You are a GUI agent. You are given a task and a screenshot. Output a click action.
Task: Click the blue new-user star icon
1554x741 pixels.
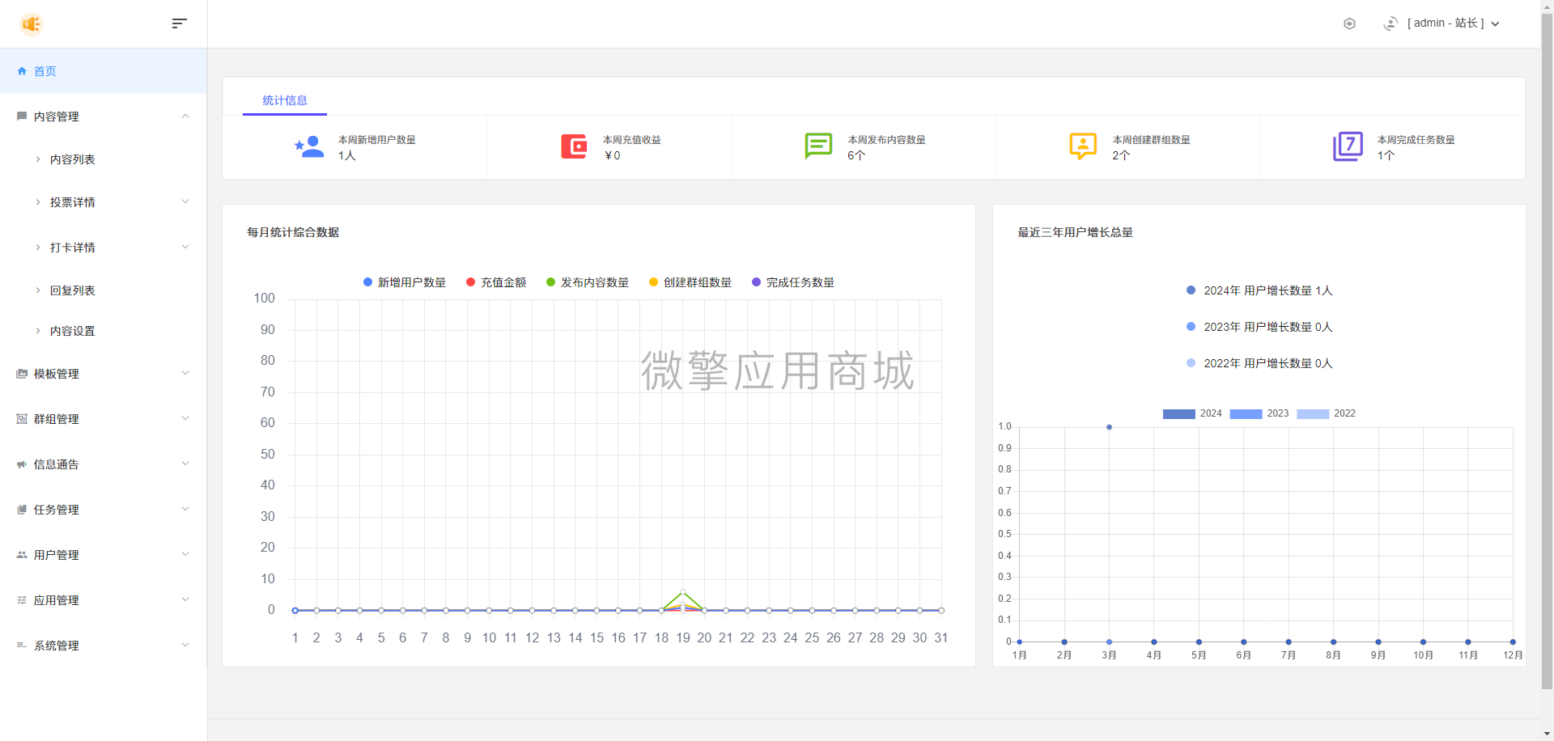pyautogui.click(x=309, y=146)
